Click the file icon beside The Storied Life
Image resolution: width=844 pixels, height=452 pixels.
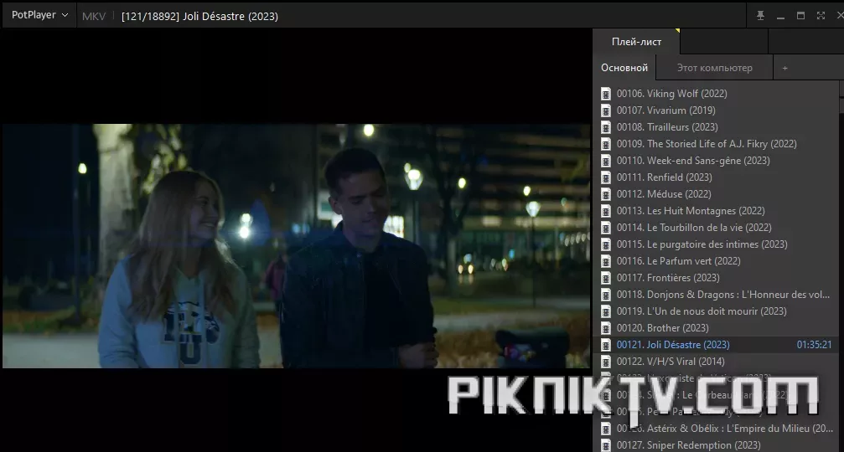click(605, 143)
